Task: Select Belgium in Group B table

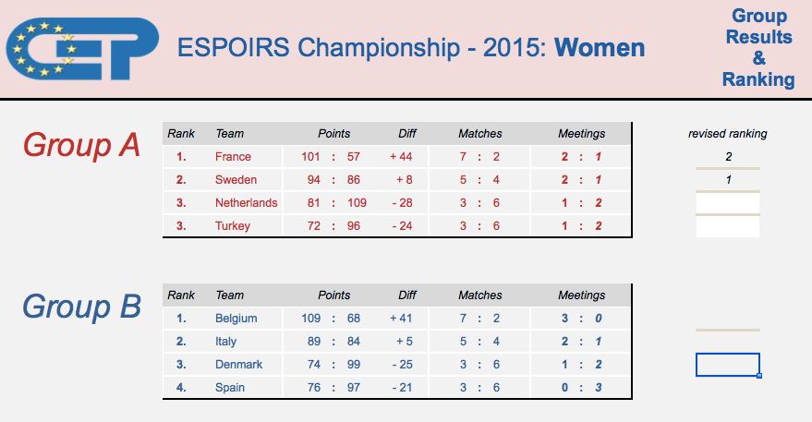Action: coord(236,319)
